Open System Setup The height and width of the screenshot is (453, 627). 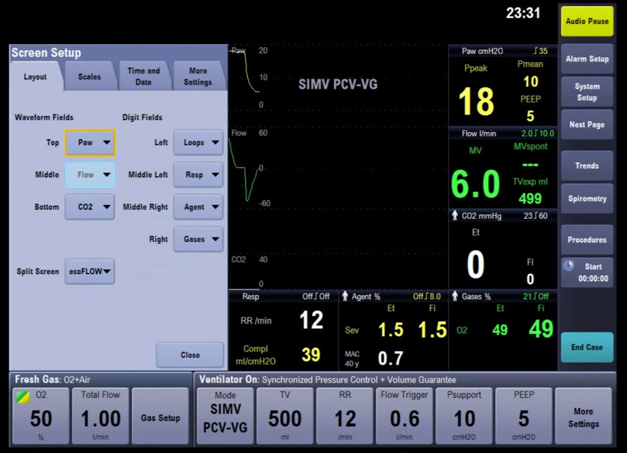pyautogui.click(x=586, y=92)
